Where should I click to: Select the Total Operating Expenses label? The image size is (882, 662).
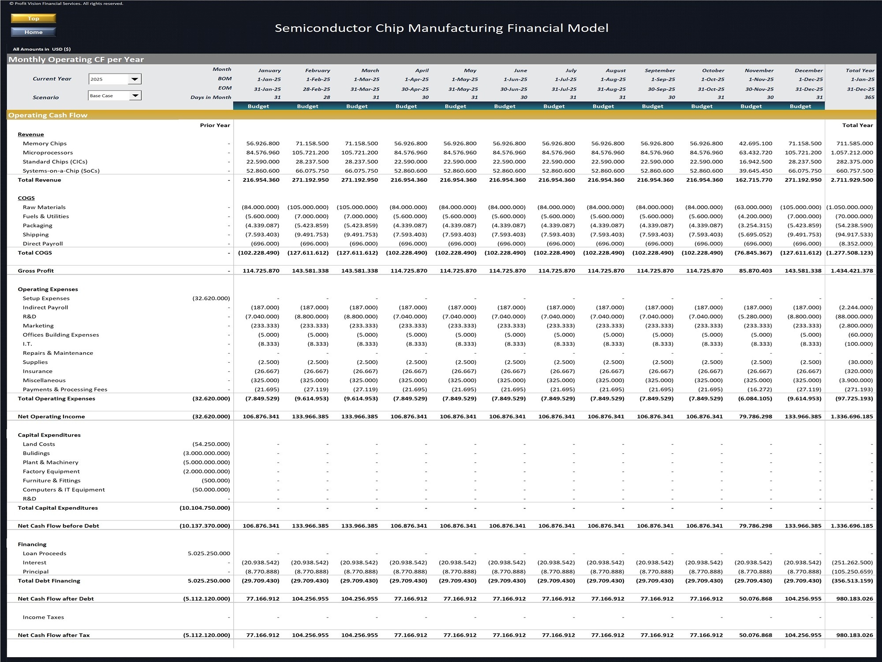56,399
